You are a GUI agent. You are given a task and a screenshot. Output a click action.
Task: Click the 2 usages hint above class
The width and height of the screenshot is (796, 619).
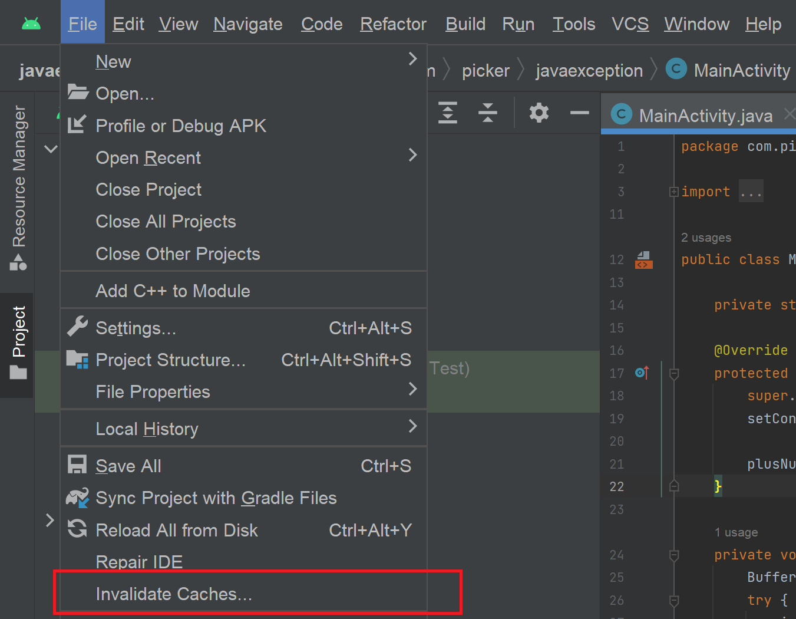click(706, 237)
